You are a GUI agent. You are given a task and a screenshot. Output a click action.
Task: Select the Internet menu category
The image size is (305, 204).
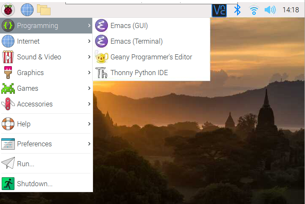[x=46, y=41]
